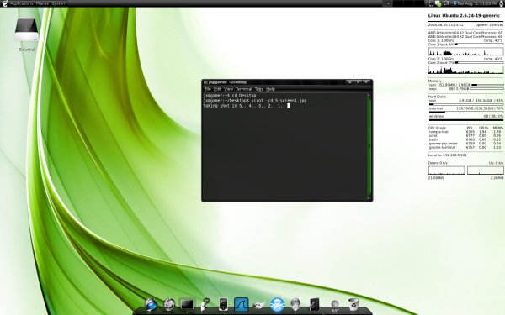Click the download traffic graph
505x315 pixels.
446,171
